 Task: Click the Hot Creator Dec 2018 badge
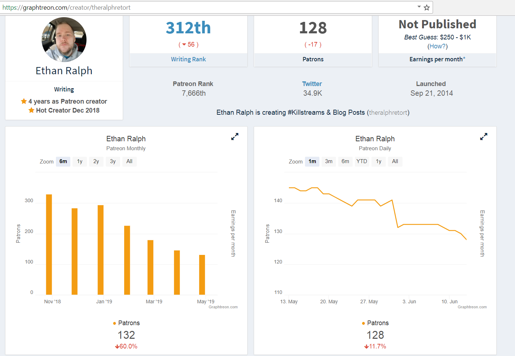(x=64, y=110)
